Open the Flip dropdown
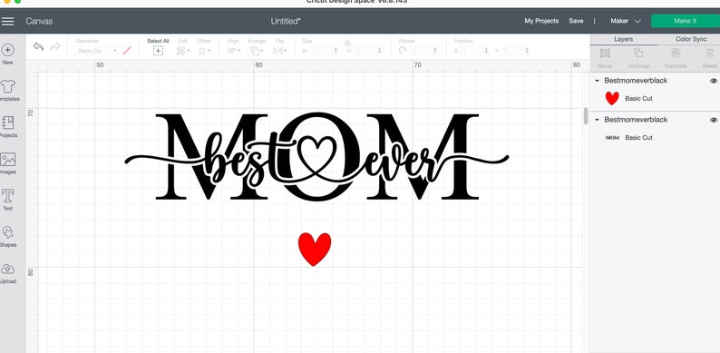 click(x=279, y=51)
